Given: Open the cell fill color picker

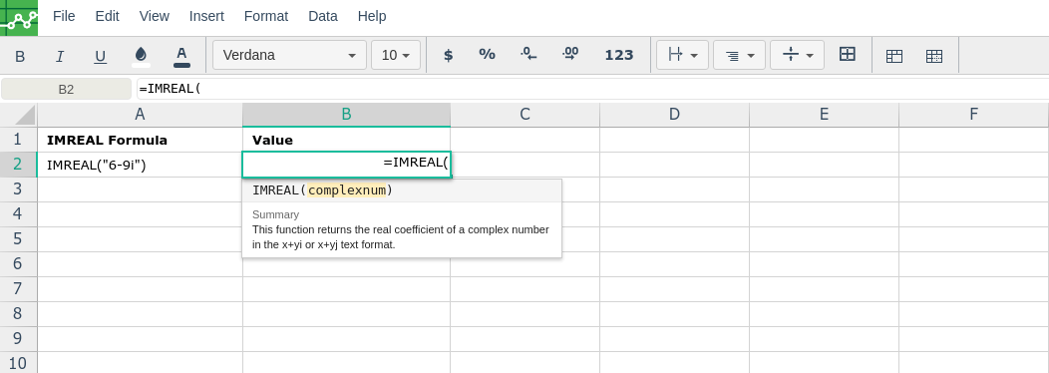Looking at the screenshot, I should coord(142,56).
